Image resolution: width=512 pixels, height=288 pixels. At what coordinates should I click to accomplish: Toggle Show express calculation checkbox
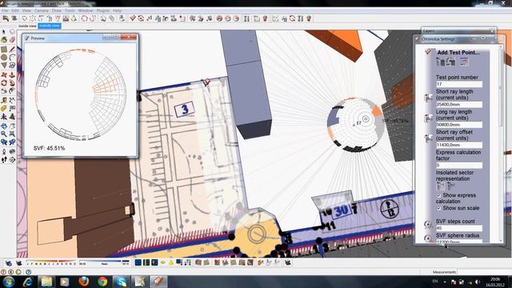(439, 195)
